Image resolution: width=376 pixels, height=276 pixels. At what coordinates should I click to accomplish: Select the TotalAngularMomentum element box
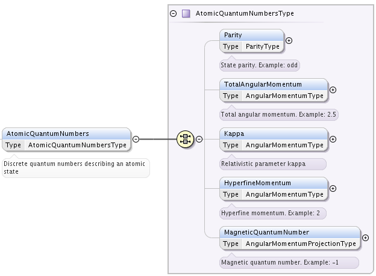274,90
